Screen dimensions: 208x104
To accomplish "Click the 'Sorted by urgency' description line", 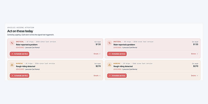I will coord(31,35).
